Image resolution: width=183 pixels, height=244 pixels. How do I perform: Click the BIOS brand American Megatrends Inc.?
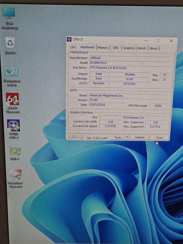click(128, 96)
